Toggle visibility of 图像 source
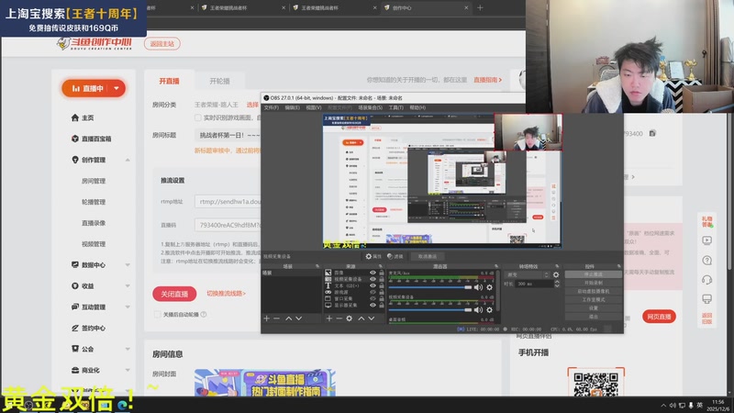 [373, 273]
